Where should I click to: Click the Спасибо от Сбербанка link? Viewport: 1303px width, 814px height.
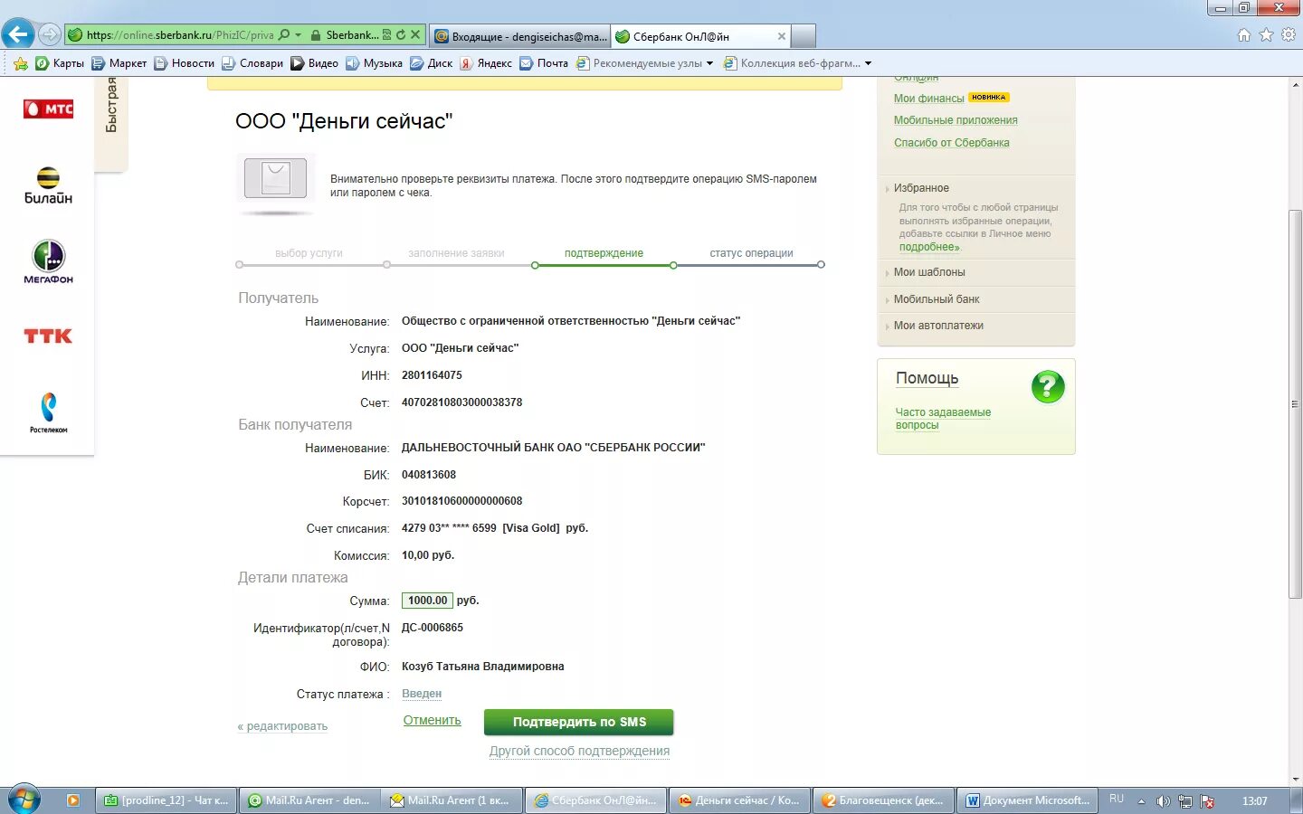[x=951, y=143]
